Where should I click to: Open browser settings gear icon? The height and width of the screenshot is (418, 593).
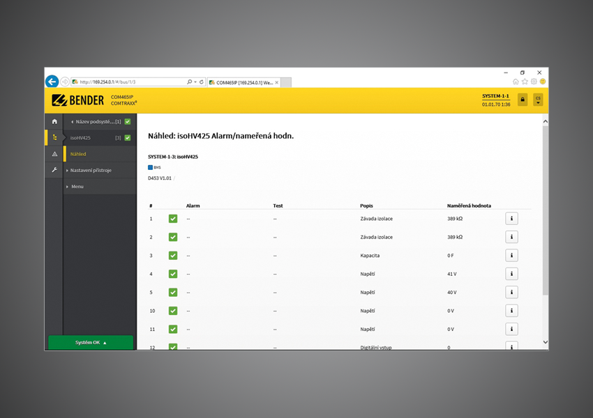pyautogui.click(x=534, y=82)
